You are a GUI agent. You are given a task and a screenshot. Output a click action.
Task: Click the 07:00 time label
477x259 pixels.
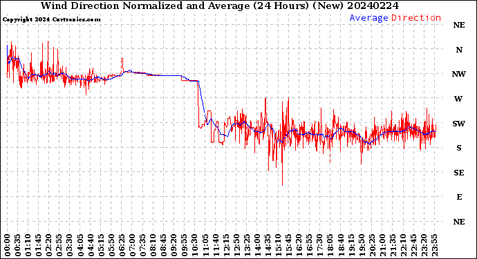coord(132,245)
